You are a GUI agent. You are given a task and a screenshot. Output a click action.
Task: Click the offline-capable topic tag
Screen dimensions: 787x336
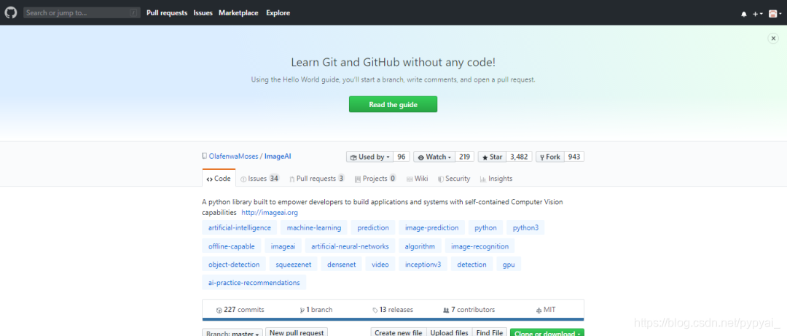click(232, 246)
